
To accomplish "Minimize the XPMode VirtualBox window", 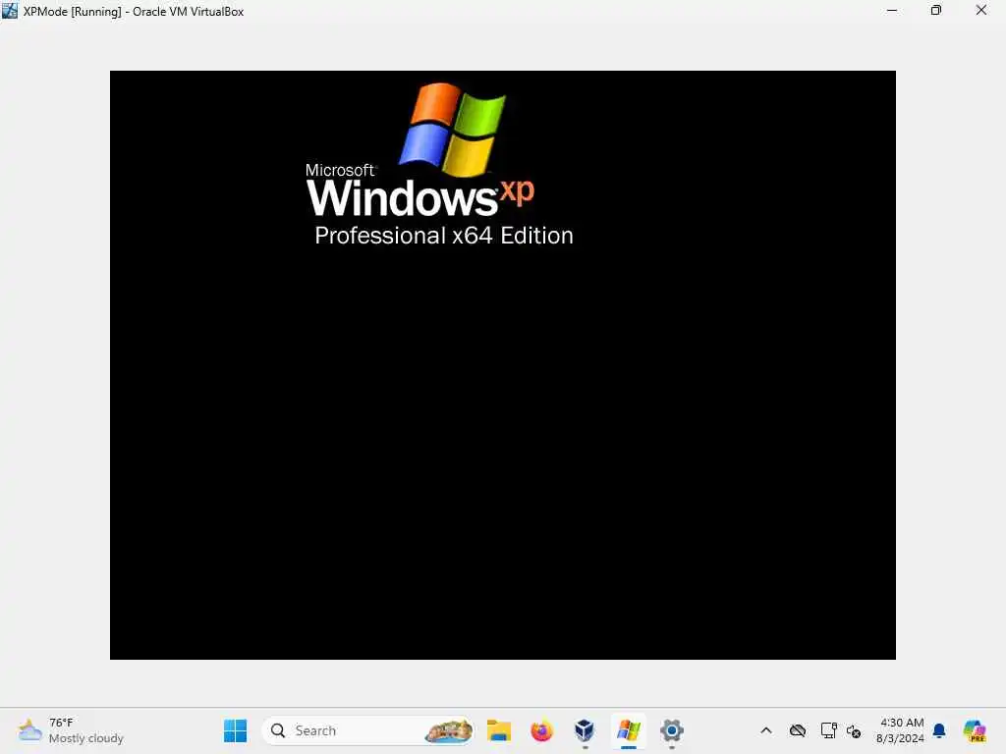I will (x=892, y=10).
